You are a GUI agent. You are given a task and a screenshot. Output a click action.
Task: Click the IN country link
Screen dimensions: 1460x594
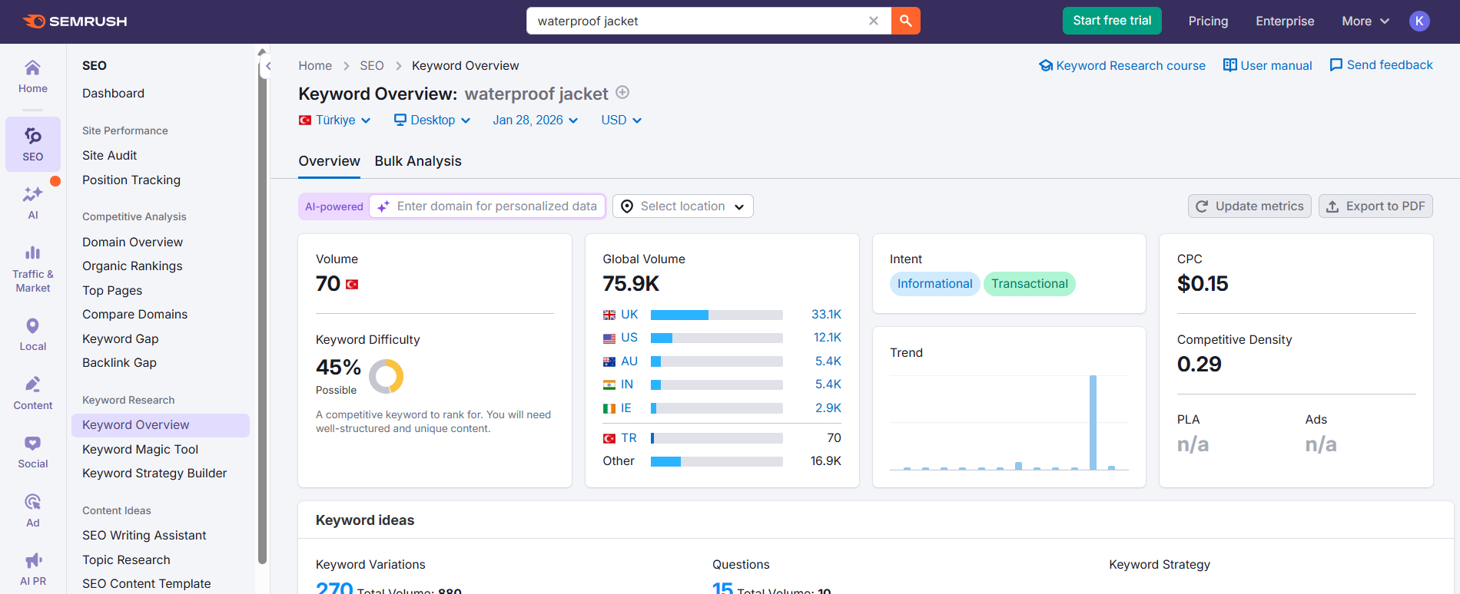pyautogui.click(x=627, y=384)
